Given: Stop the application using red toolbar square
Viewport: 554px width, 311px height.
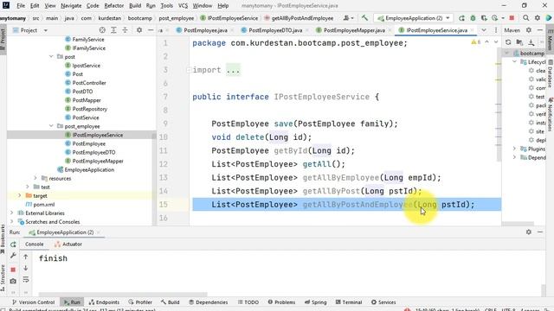Looking at the screenshot, I should (512, 18).
